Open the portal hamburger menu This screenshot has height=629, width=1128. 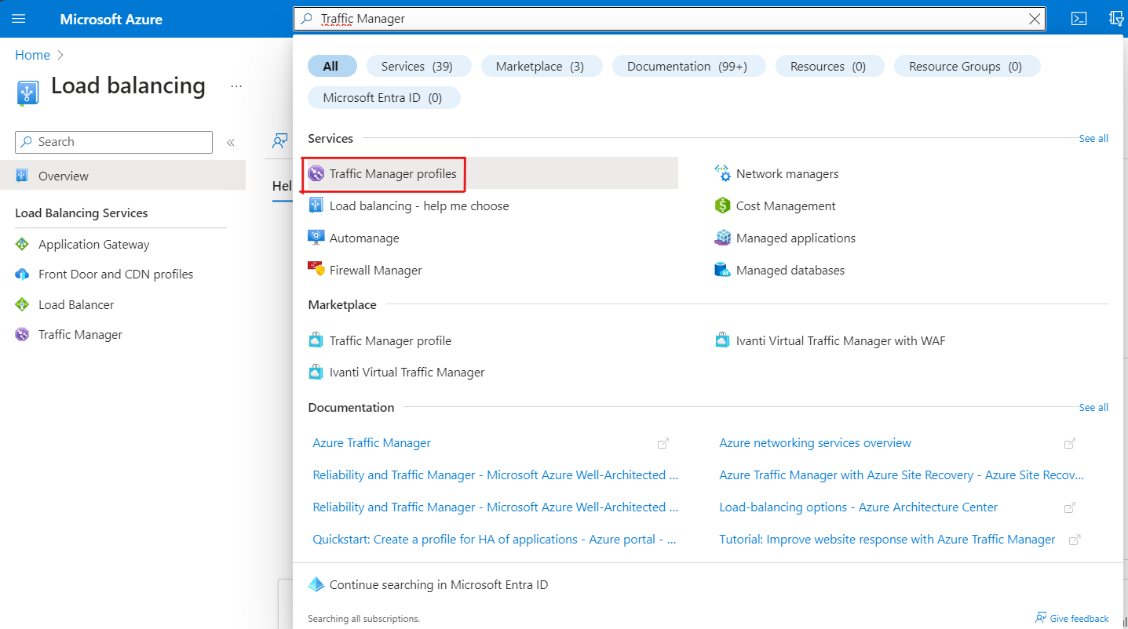pos(19,19)
